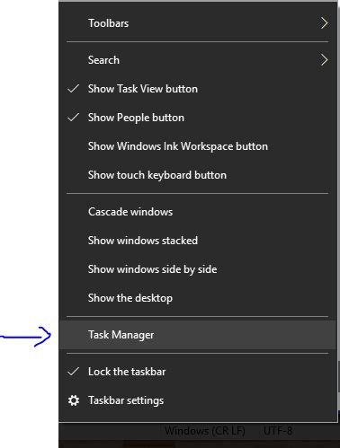Image resolution: width=340 pixels, height=448 pixels.
Task: Select Show the desktop
Action: pos(198,298)
